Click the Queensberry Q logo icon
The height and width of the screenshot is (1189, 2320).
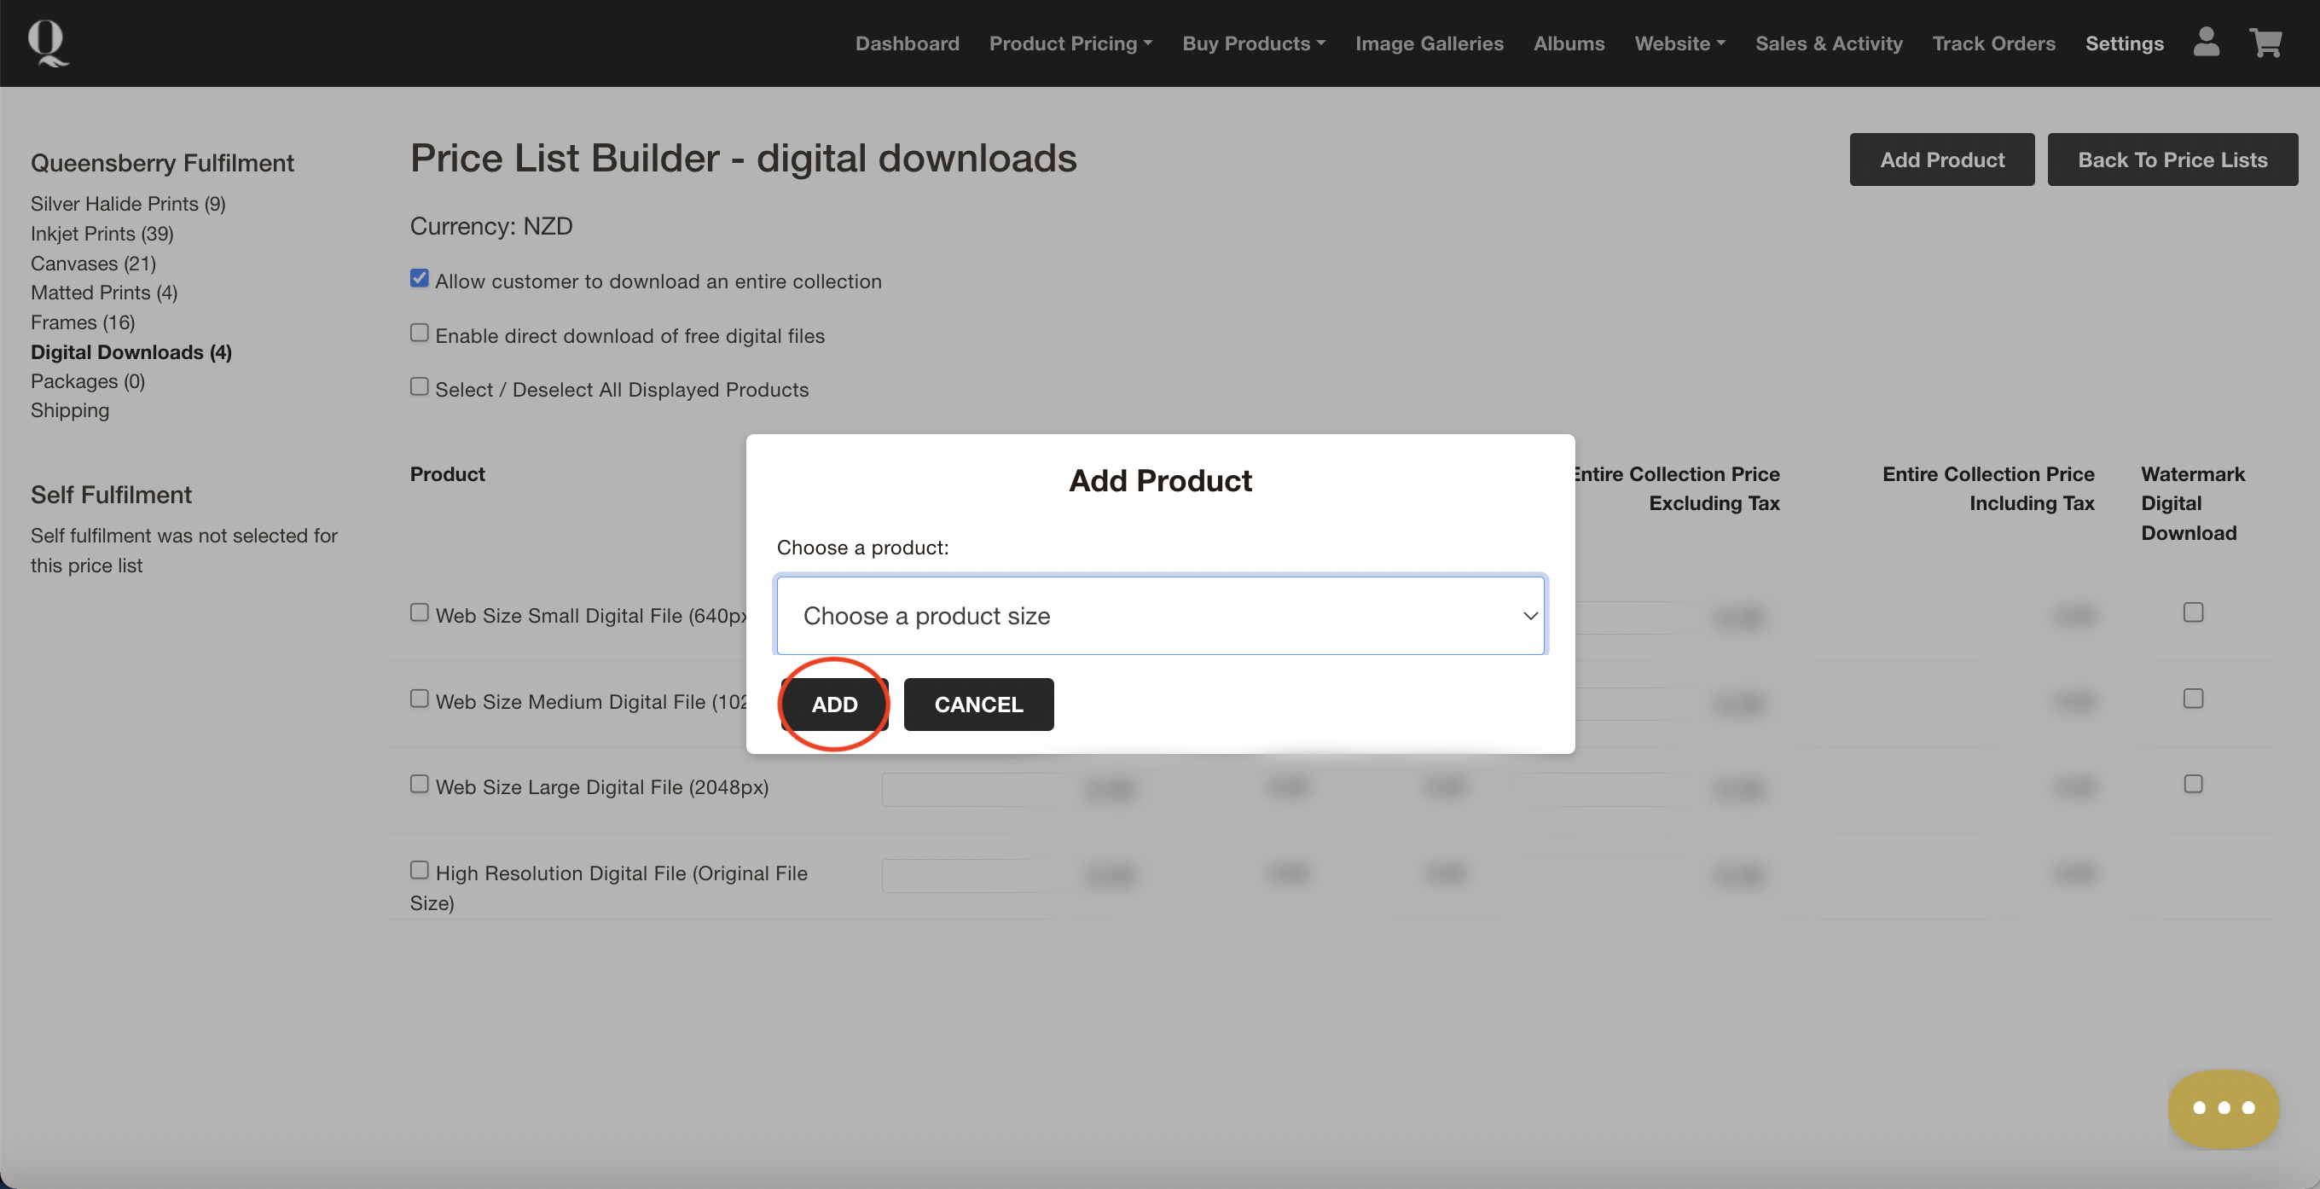47,43
